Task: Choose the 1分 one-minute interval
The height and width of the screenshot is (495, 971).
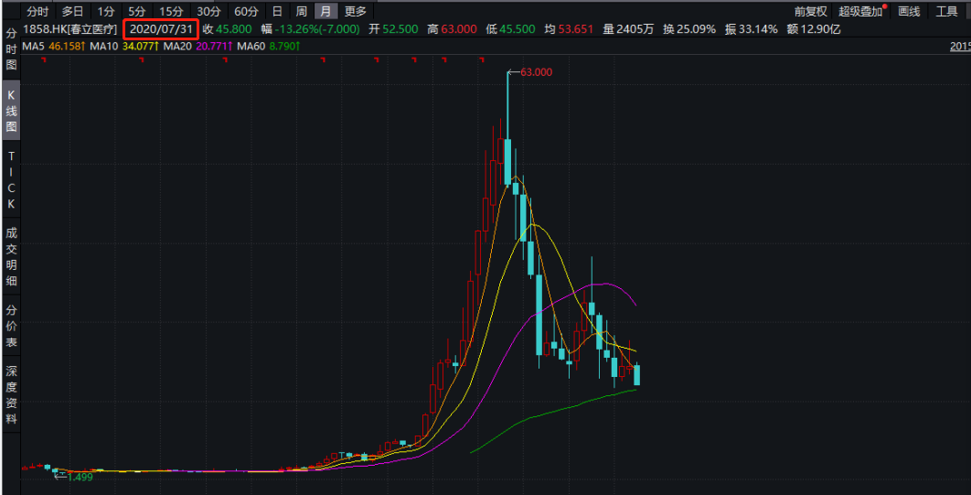Action: point(105,11)
